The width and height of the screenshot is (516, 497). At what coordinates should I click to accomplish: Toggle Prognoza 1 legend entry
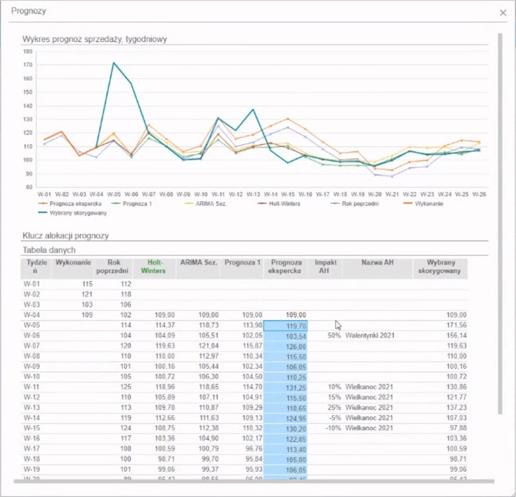click(x=137, y=204)
